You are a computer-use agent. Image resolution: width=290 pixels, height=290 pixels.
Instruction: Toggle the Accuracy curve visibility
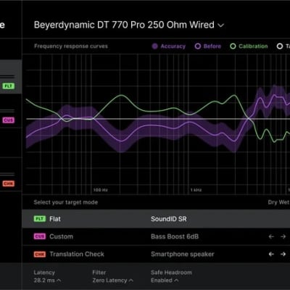tap(169, 46)
